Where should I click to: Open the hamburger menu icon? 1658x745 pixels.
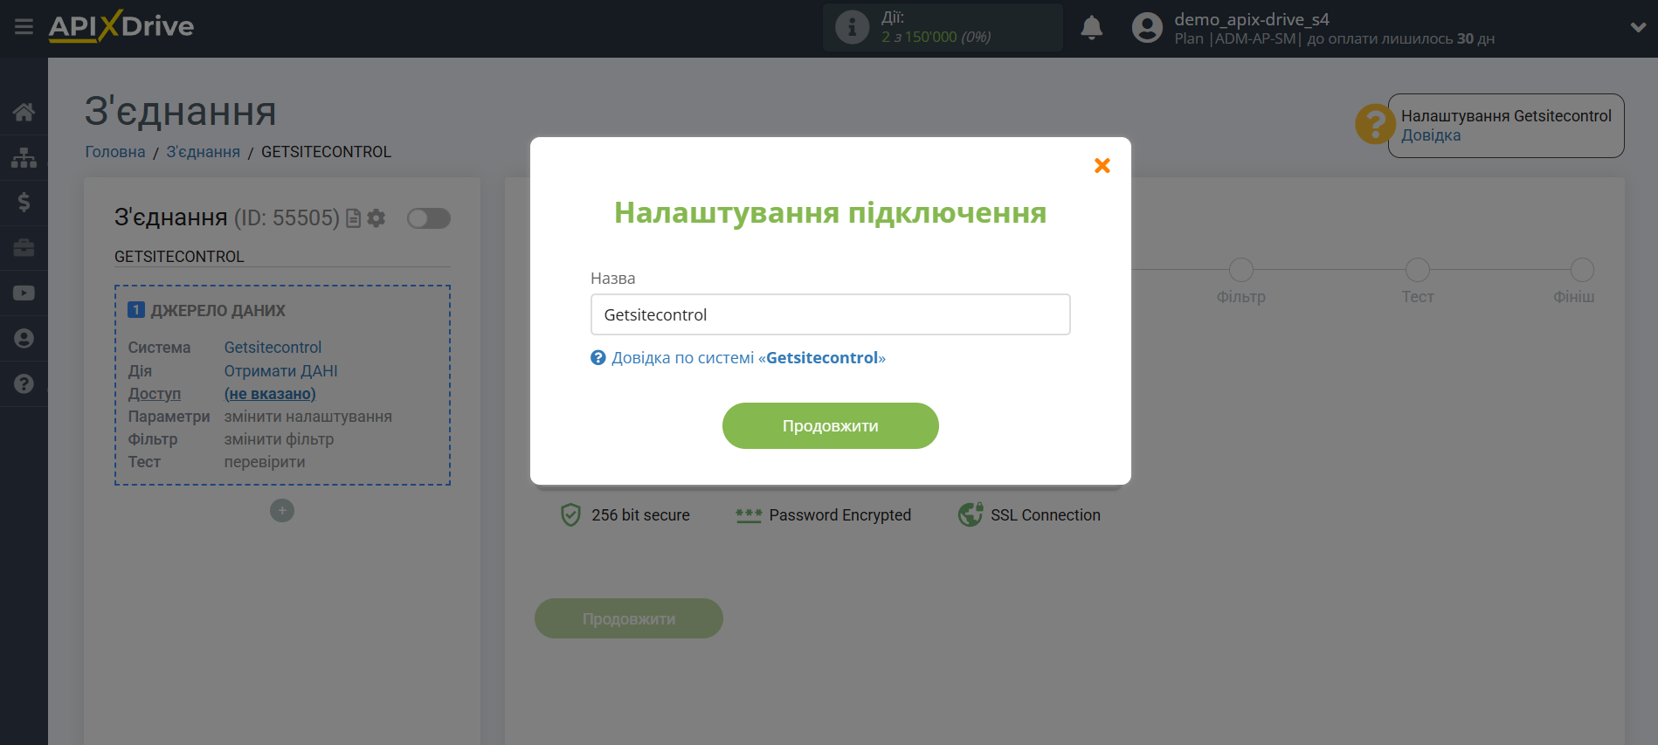[24, 27]
